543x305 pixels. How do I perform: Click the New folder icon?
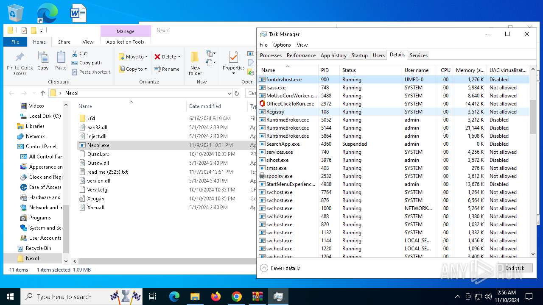[195, 57]
